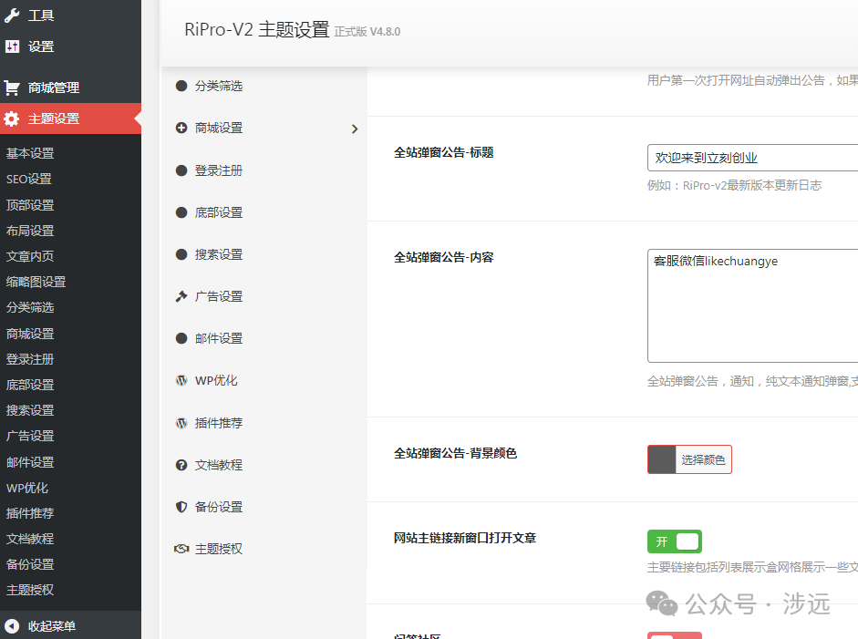Screen dimensions: 858x639
Task: Click the gray background color swatch
Action: point(662,459)
